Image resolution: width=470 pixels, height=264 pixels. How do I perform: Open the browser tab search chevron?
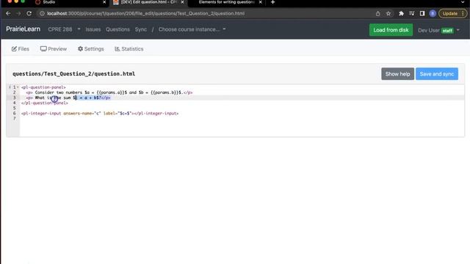(463, 2)
